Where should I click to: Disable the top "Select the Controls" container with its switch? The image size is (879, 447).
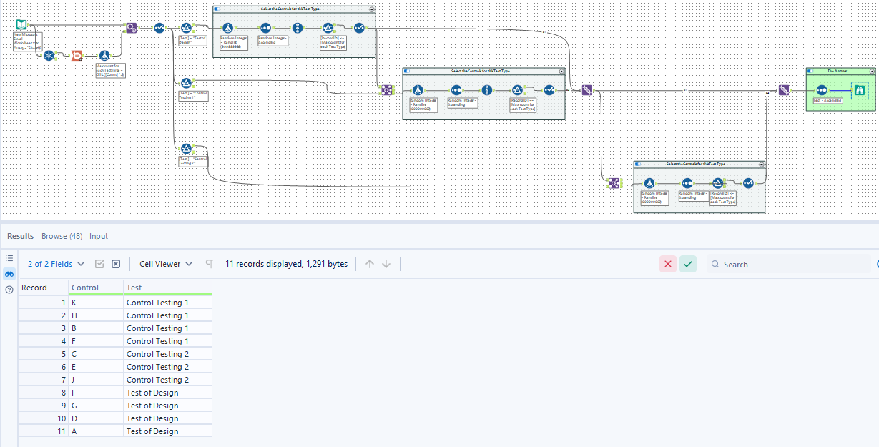(218, 10)
